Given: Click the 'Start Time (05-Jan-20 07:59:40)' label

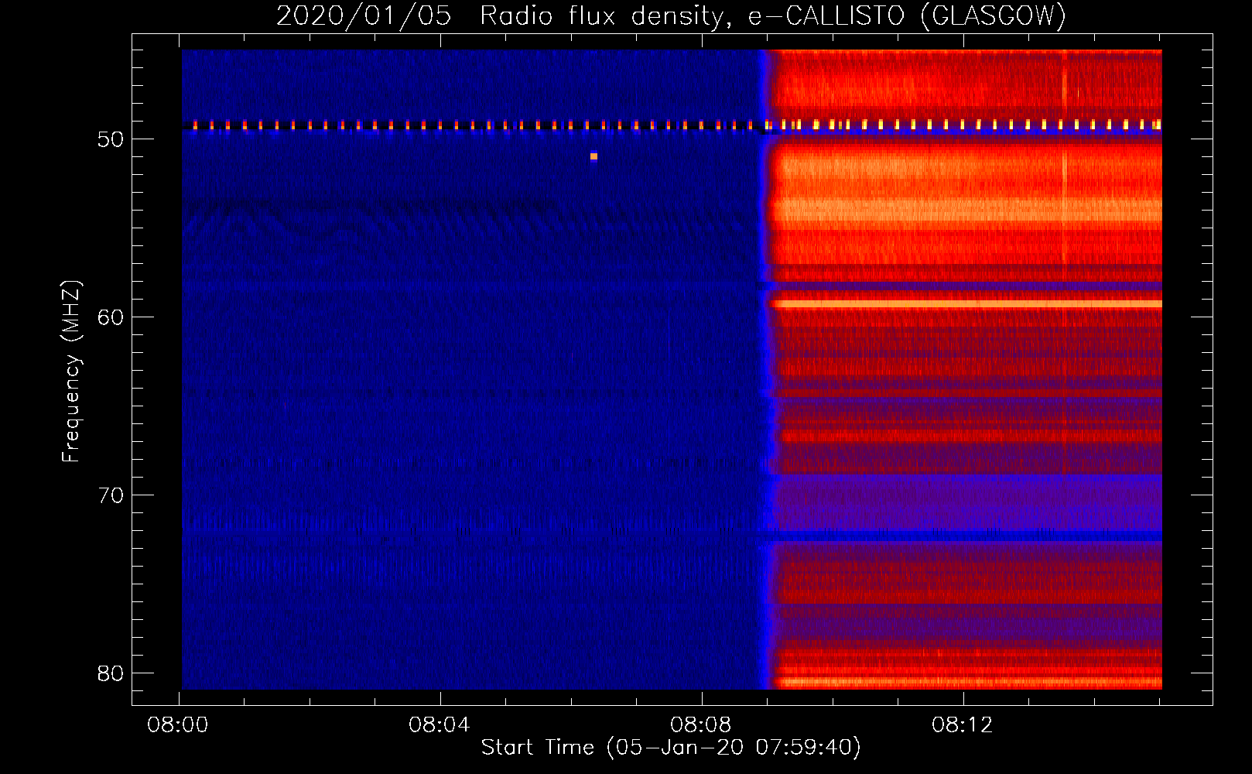Looking at the screenshot, I should tap(671, 748).
